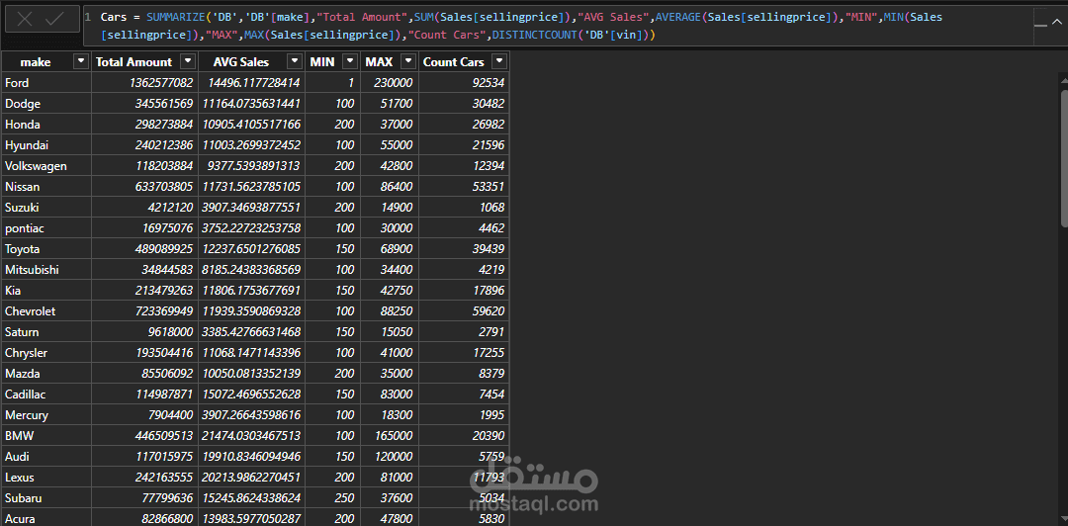Select the Cadillac cell
The width and height of the screenshot is (1068, 526).
(x=46, y=394)
